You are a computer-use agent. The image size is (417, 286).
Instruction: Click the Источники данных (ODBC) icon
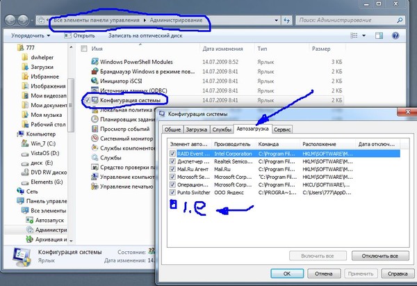pyautogui.click(x=95, y=90)
